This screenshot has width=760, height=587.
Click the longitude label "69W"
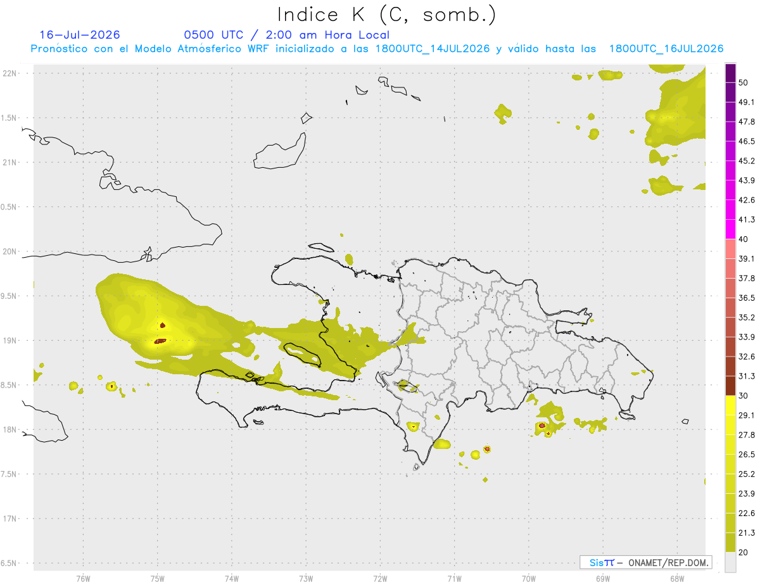coord(603,578)
